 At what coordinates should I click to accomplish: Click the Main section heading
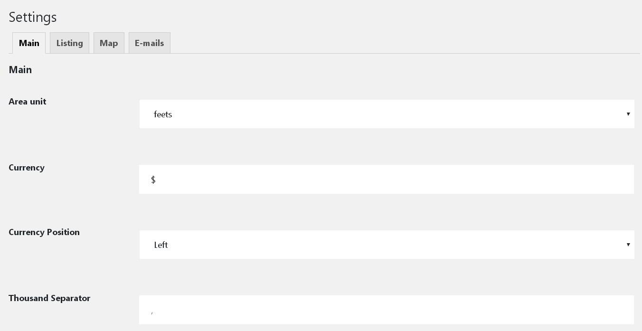click(x=20, y=70)
